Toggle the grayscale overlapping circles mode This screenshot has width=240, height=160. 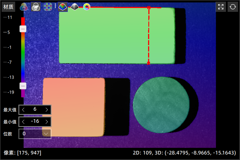36,7
